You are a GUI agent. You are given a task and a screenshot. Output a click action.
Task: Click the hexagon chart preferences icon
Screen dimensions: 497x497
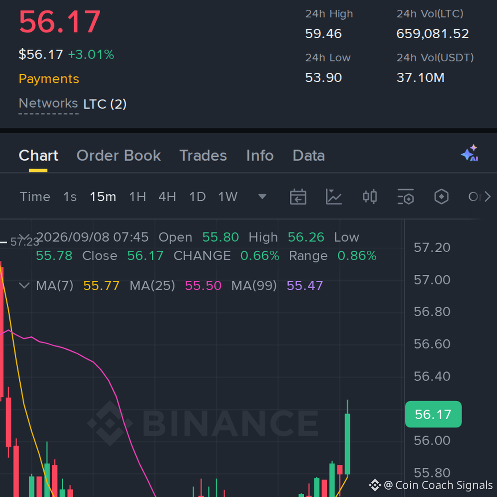[441, 196]
